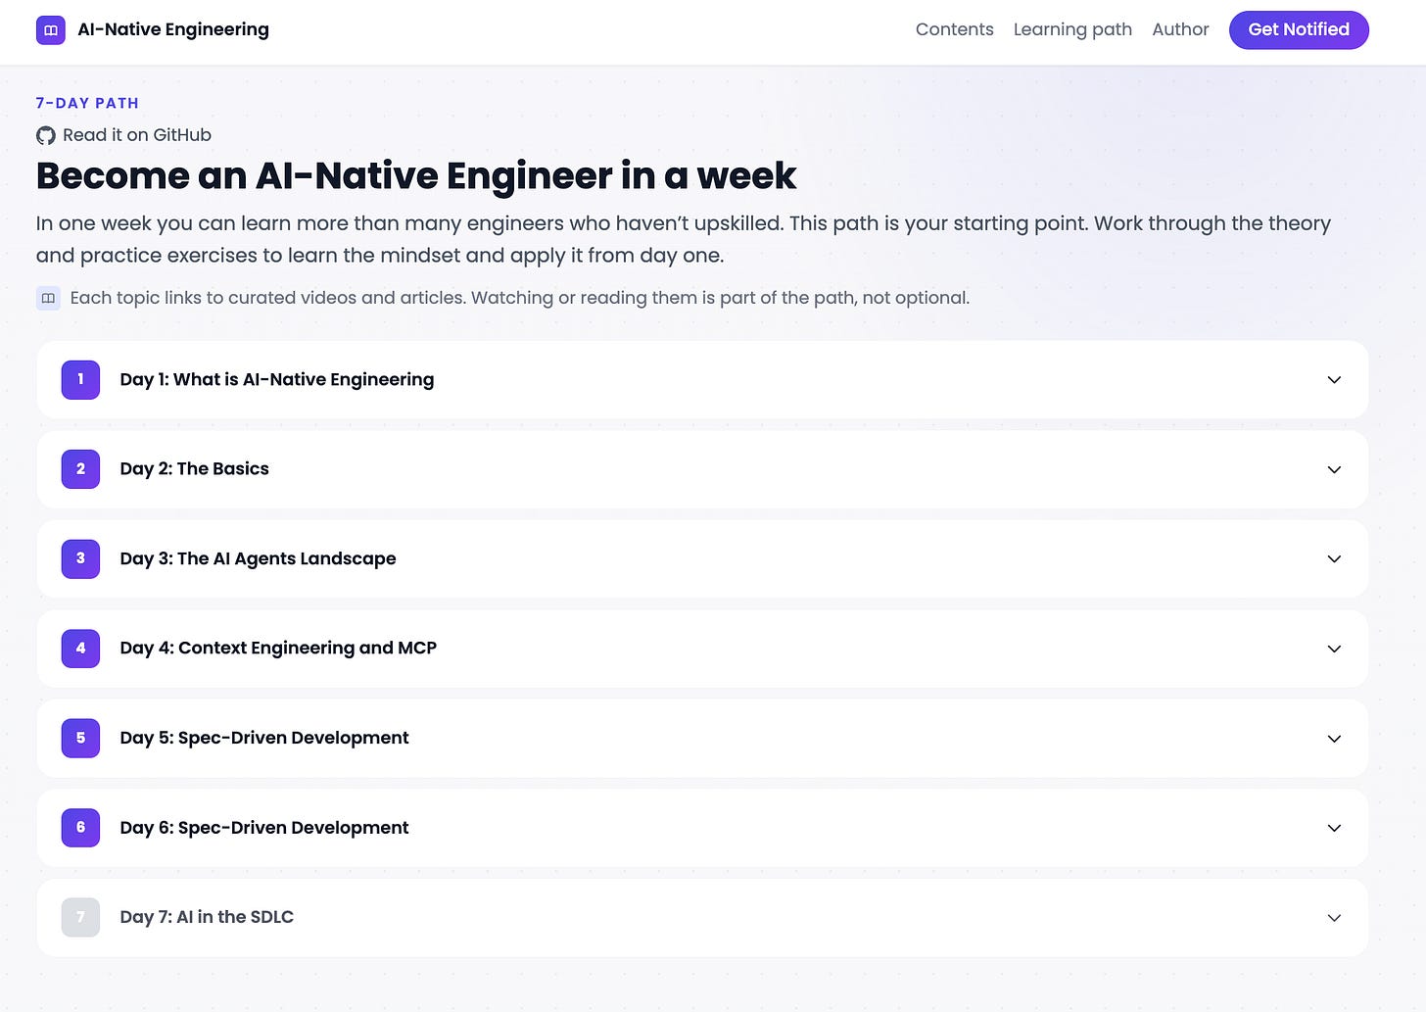Screen dimensions: 1426x1012
Task: Click the "Day 5: Spec-Driven Development" title
Action: tap(264, 738)
